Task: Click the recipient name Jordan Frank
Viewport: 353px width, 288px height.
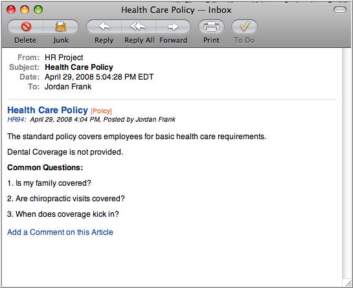Action: pos(68,87)
